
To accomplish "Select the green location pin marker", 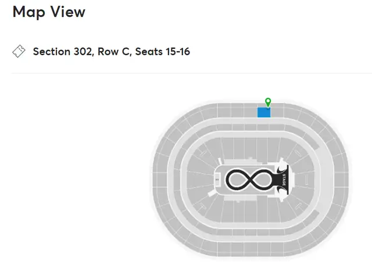I will point(268,102).
